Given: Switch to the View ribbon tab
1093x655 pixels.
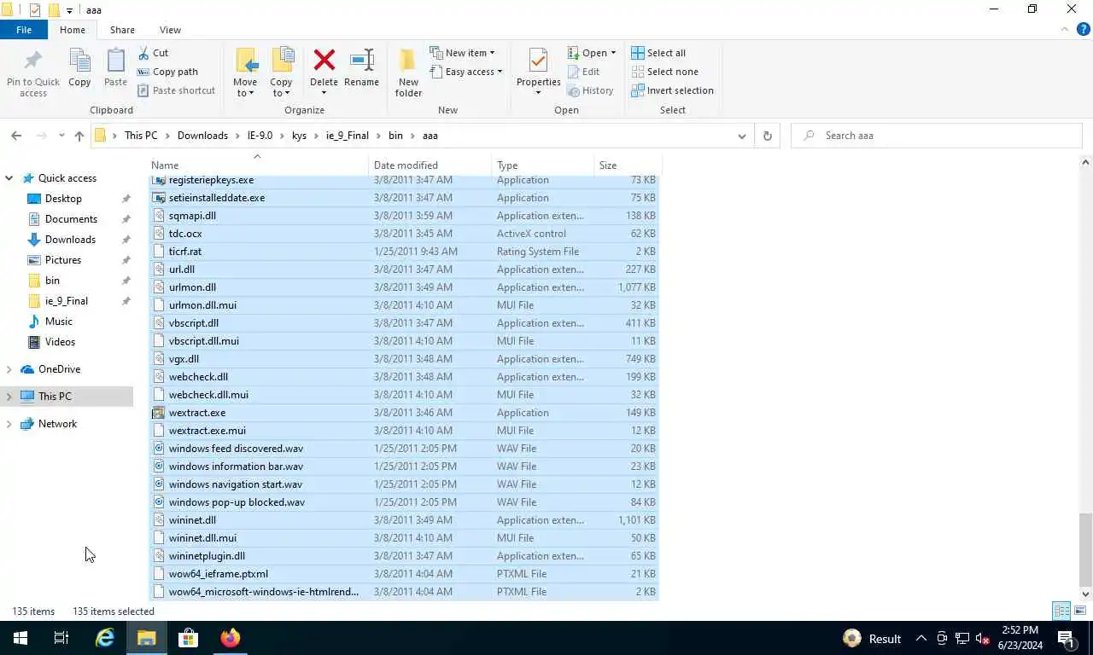Looking at the screenshot, I should (x=170, y=30).
